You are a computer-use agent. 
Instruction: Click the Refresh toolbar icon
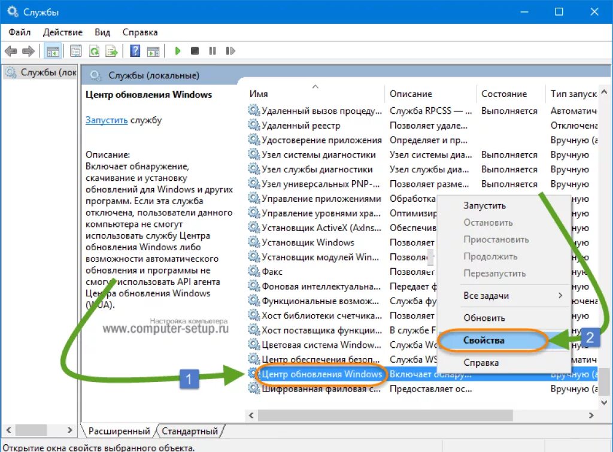coord(94,51)
